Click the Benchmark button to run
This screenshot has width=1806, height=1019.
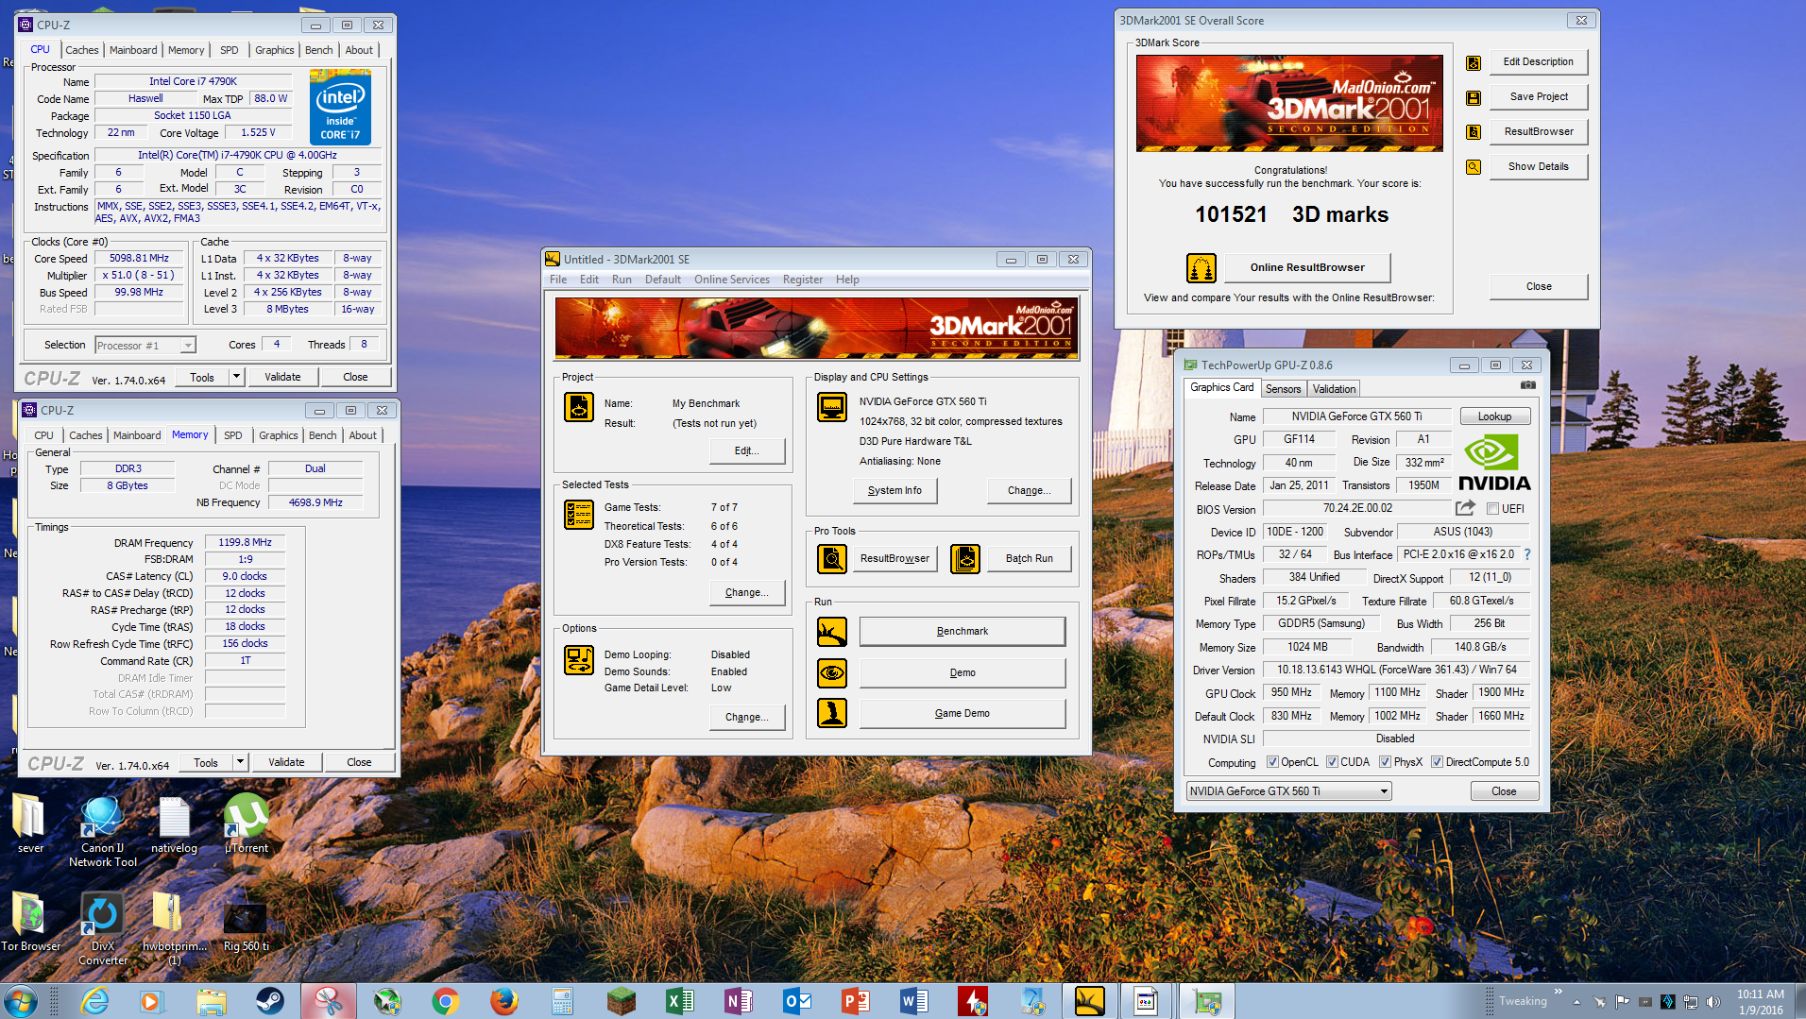point(963,632)
